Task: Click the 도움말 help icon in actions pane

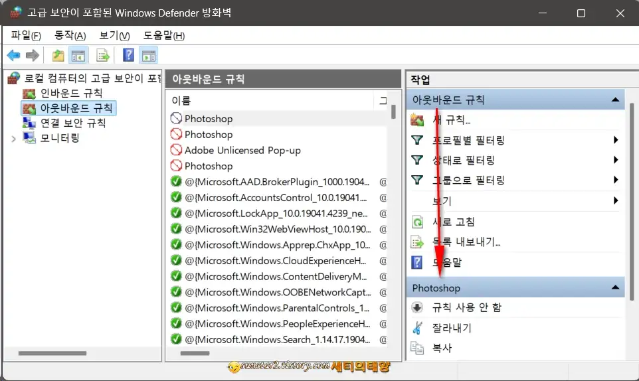Action: point(417,263)
